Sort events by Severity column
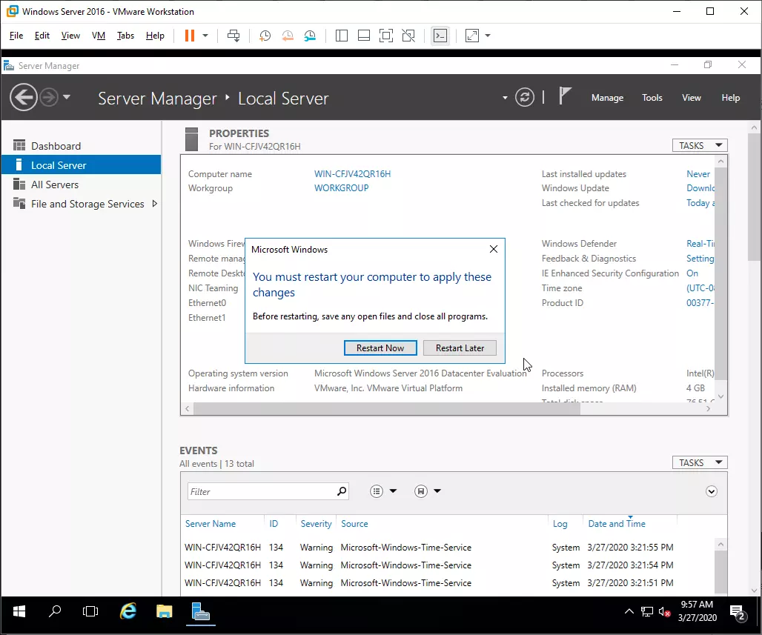 (x=316, y=524)
